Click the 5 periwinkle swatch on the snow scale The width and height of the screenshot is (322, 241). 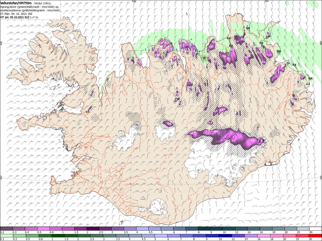[x=167, y=229]
